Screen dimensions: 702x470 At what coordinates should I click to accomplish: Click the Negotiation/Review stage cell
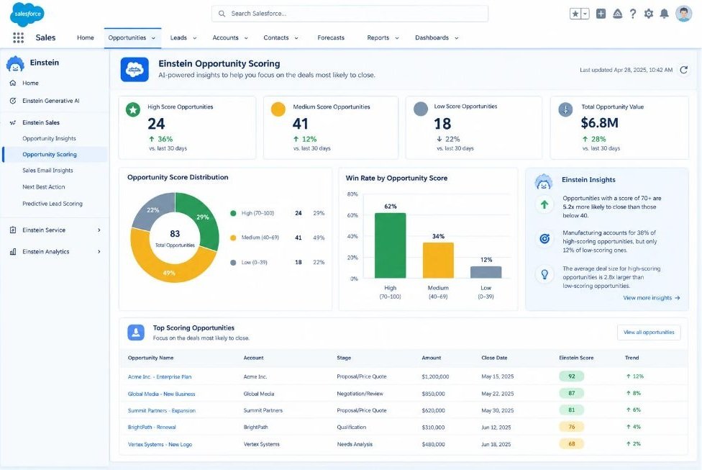click(360, 394)
